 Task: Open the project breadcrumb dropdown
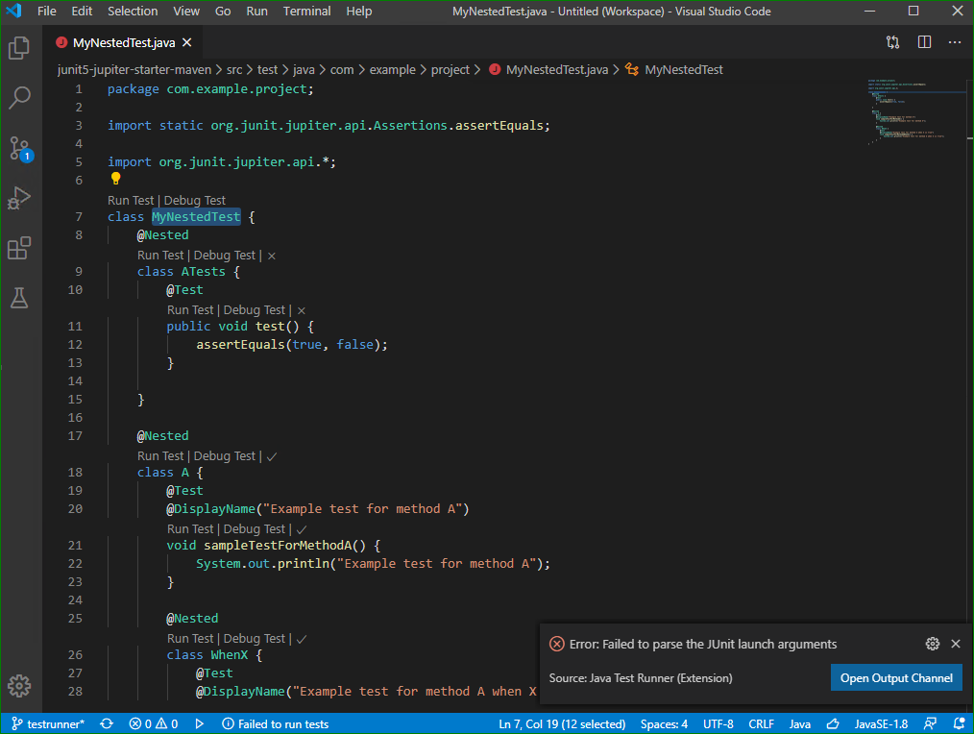click(450, 69)
